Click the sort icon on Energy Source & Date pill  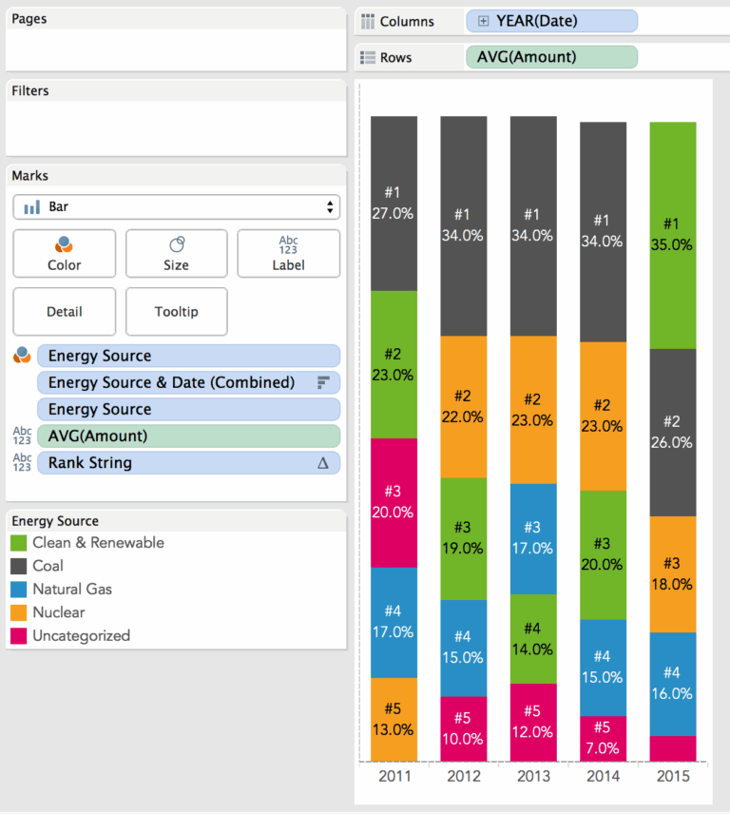323,381
